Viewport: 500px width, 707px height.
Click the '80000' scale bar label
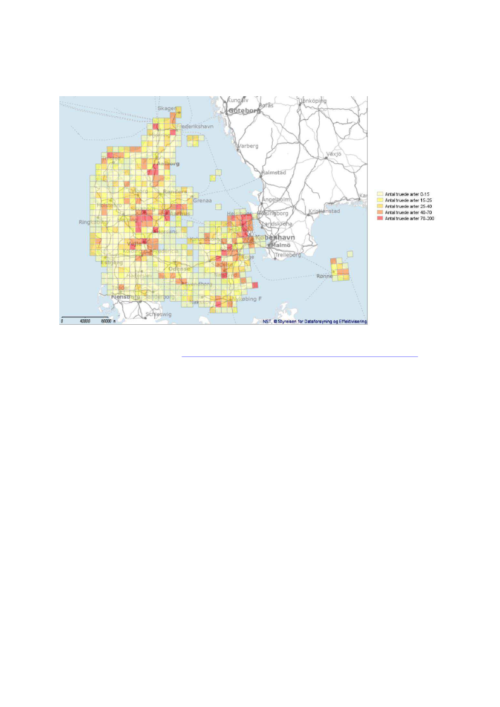click(106, 321)
